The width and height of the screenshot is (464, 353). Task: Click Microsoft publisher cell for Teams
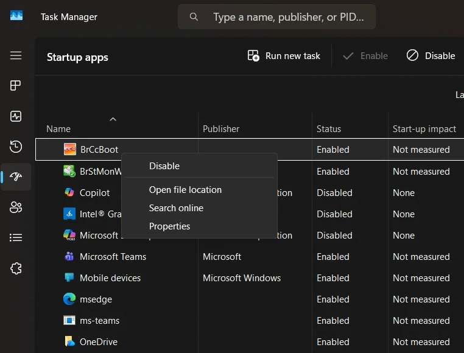[222, 257]
